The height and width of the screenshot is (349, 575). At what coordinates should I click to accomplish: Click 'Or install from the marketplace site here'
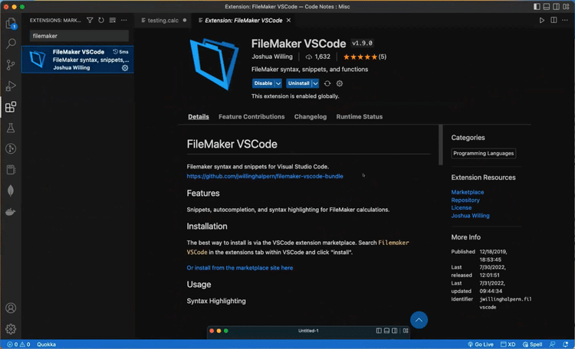click(240, 268)
